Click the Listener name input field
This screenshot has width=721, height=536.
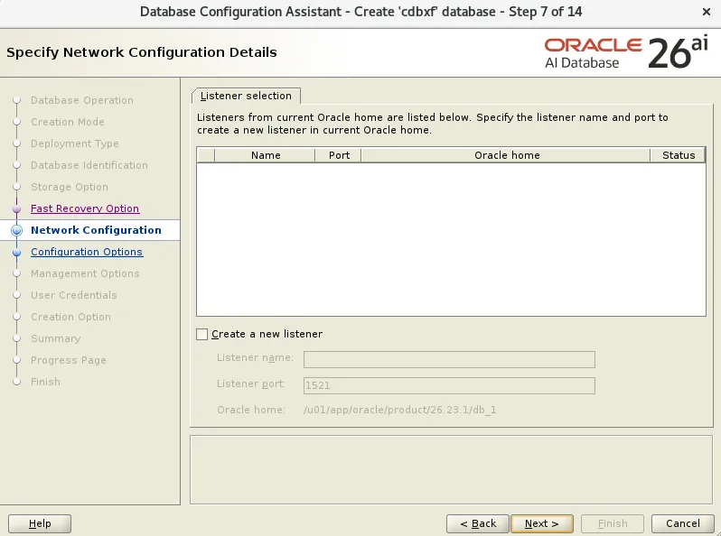tap(449, 359)
